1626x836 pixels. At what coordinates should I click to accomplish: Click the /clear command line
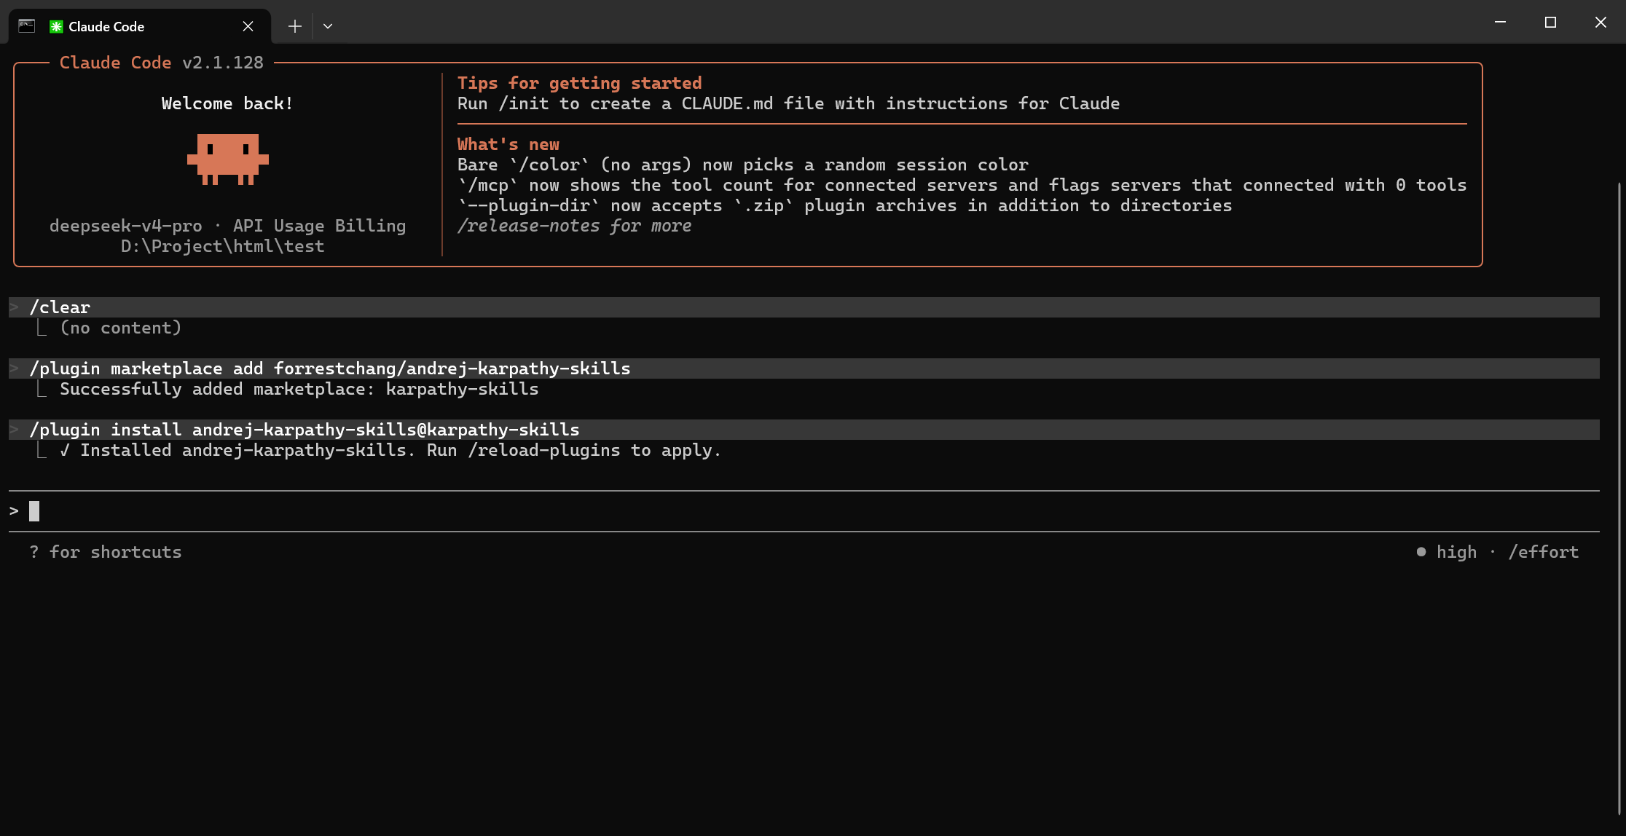(804, 307)
